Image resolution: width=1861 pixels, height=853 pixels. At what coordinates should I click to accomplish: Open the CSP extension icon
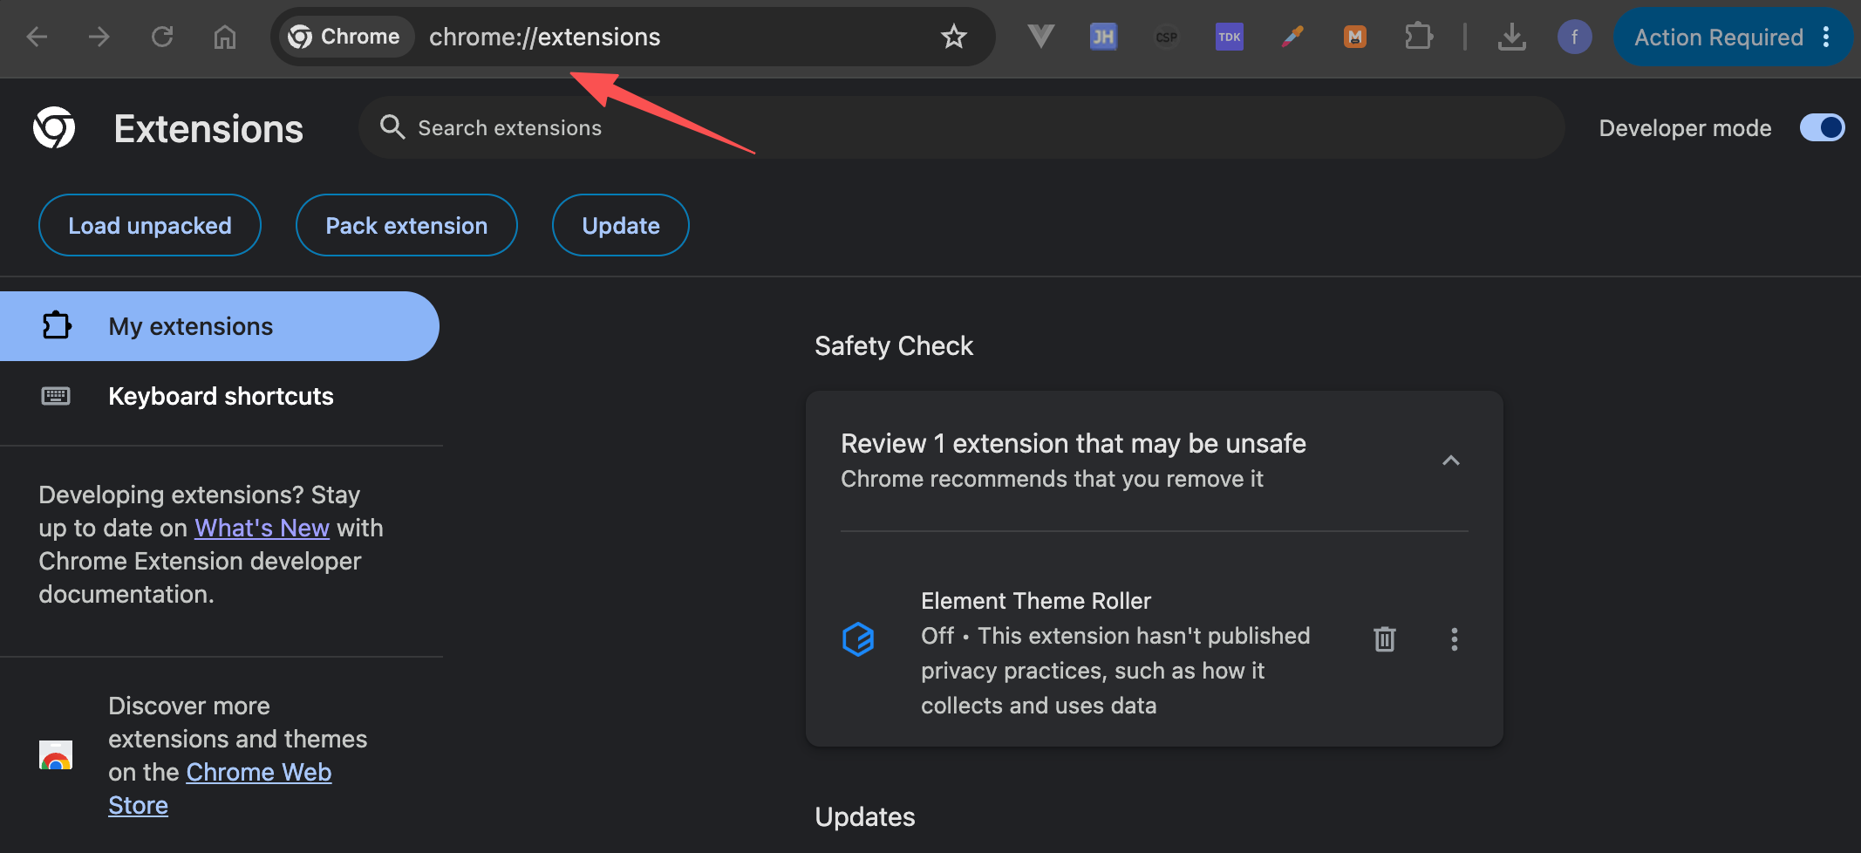click(x=1166, y=37)
